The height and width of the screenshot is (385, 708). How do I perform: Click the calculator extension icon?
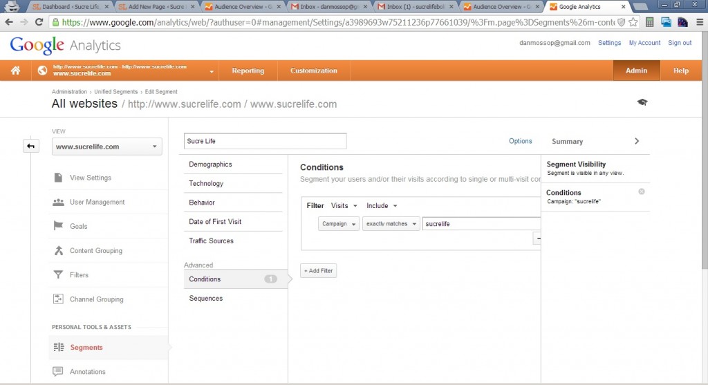649,22
